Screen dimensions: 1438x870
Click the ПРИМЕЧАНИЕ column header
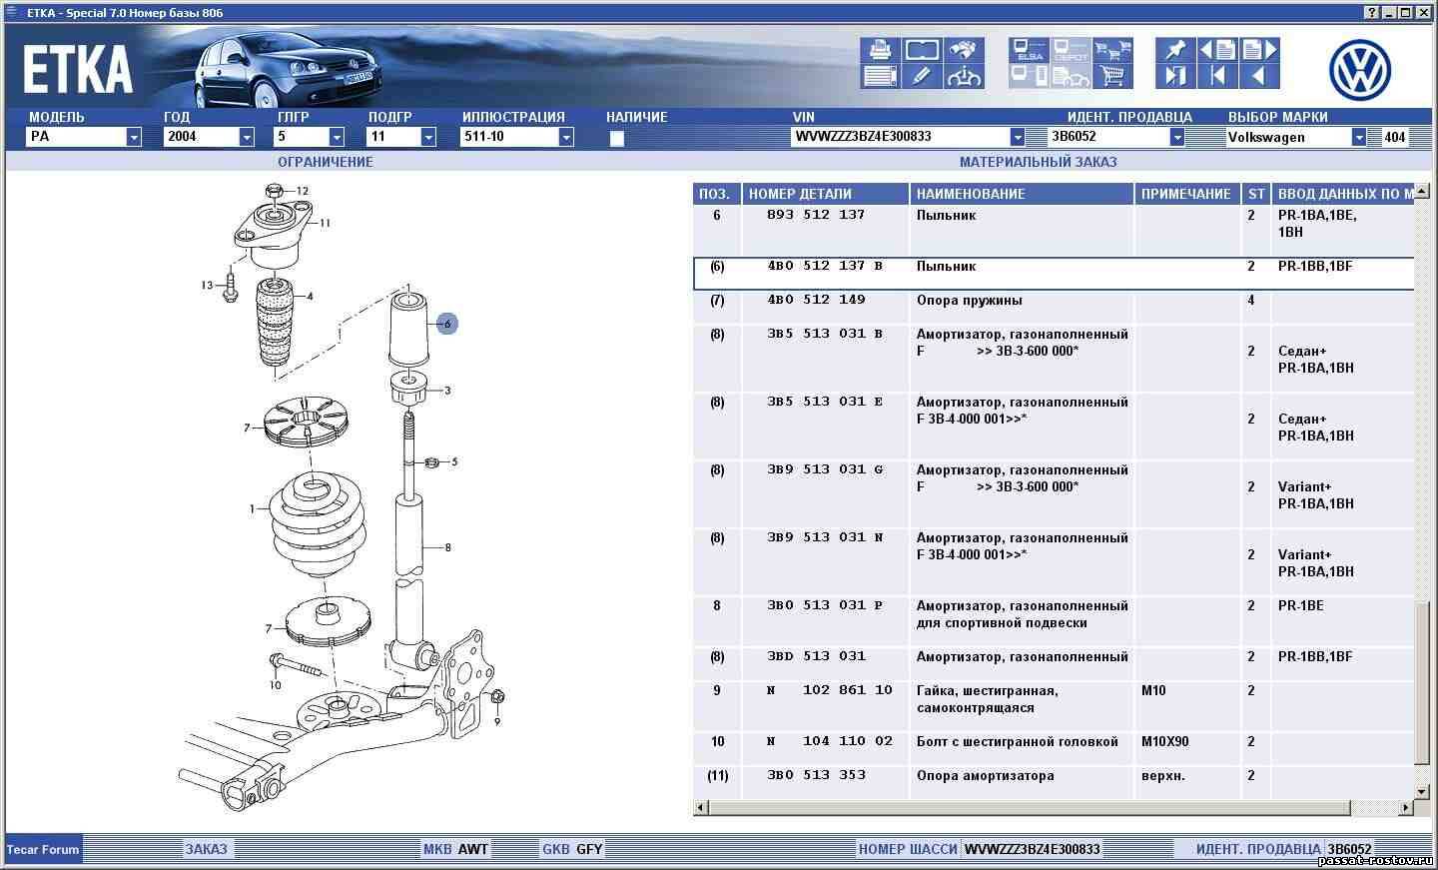1188,194
